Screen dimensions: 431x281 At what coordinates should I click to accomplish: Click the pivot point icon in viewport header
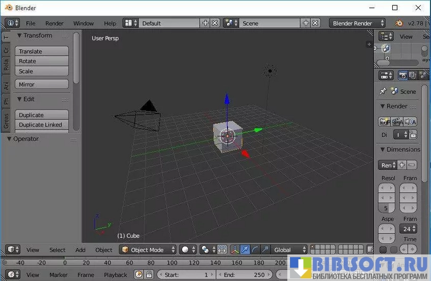click(x=205, y=250)
